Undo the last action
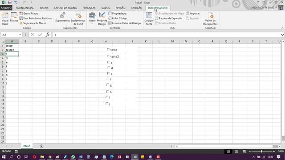 tap(16, 2)
